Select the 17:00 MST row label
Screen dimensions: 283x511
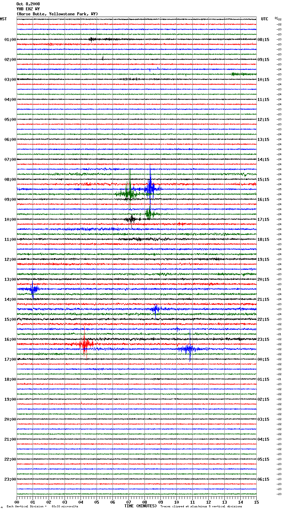(x=10, y=359)
